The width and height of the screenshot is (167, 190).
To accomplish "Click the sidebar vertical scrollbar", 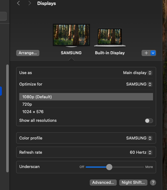I will pos(7,118).
